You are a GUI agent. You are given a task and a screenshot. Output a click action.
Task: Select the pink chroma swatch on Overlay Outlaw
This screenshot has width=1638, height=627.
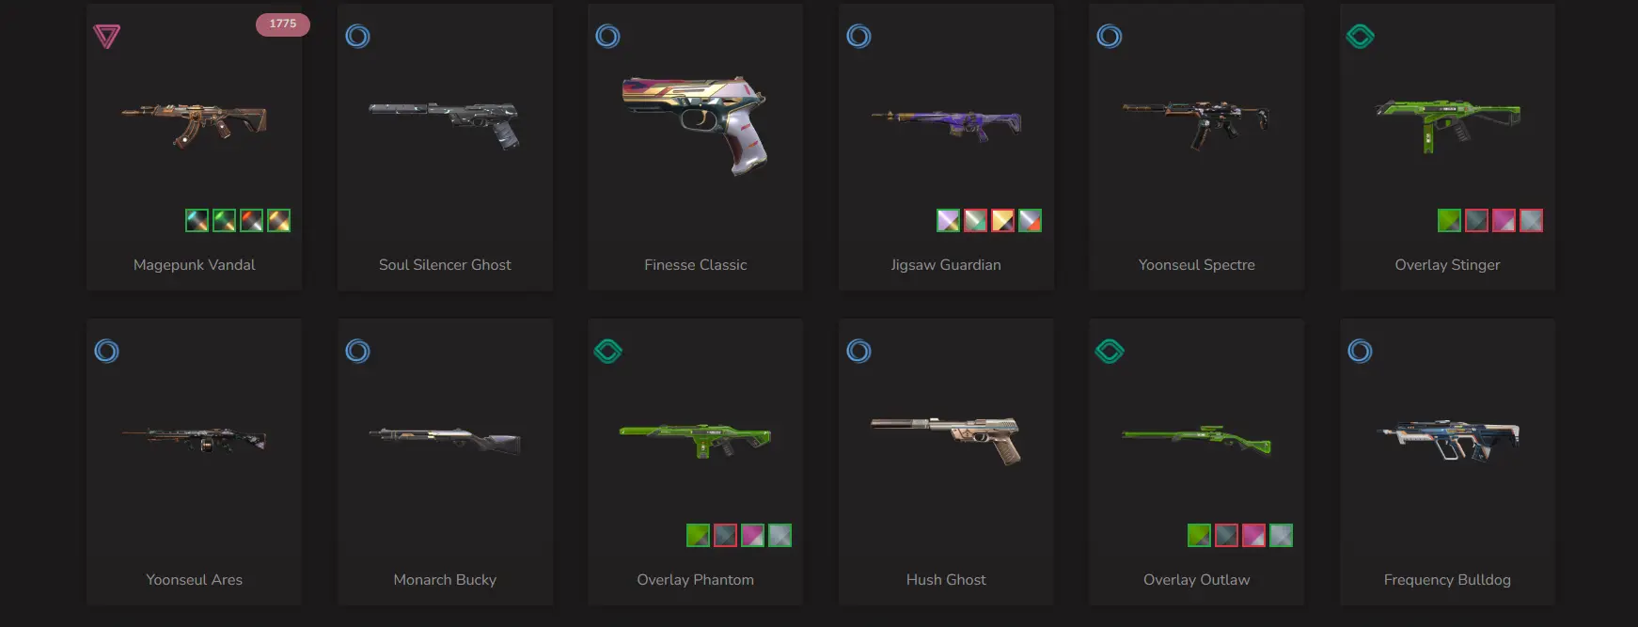1253,536
